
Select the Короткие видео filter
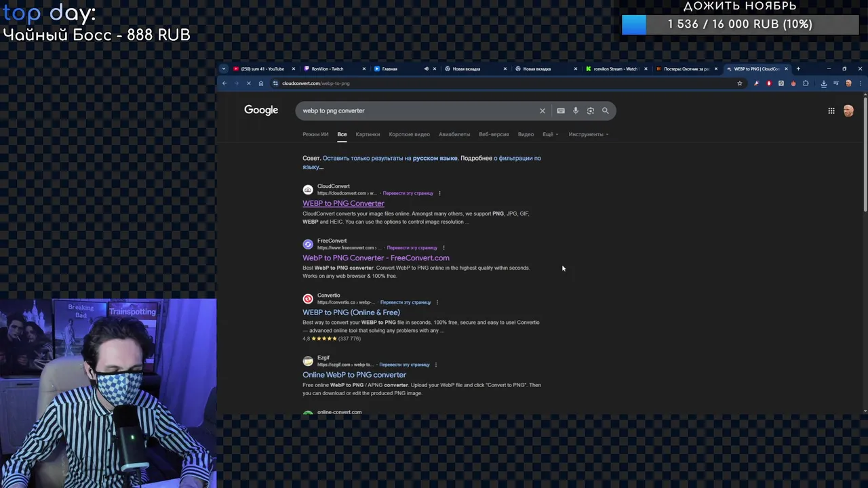click(410, 134)
